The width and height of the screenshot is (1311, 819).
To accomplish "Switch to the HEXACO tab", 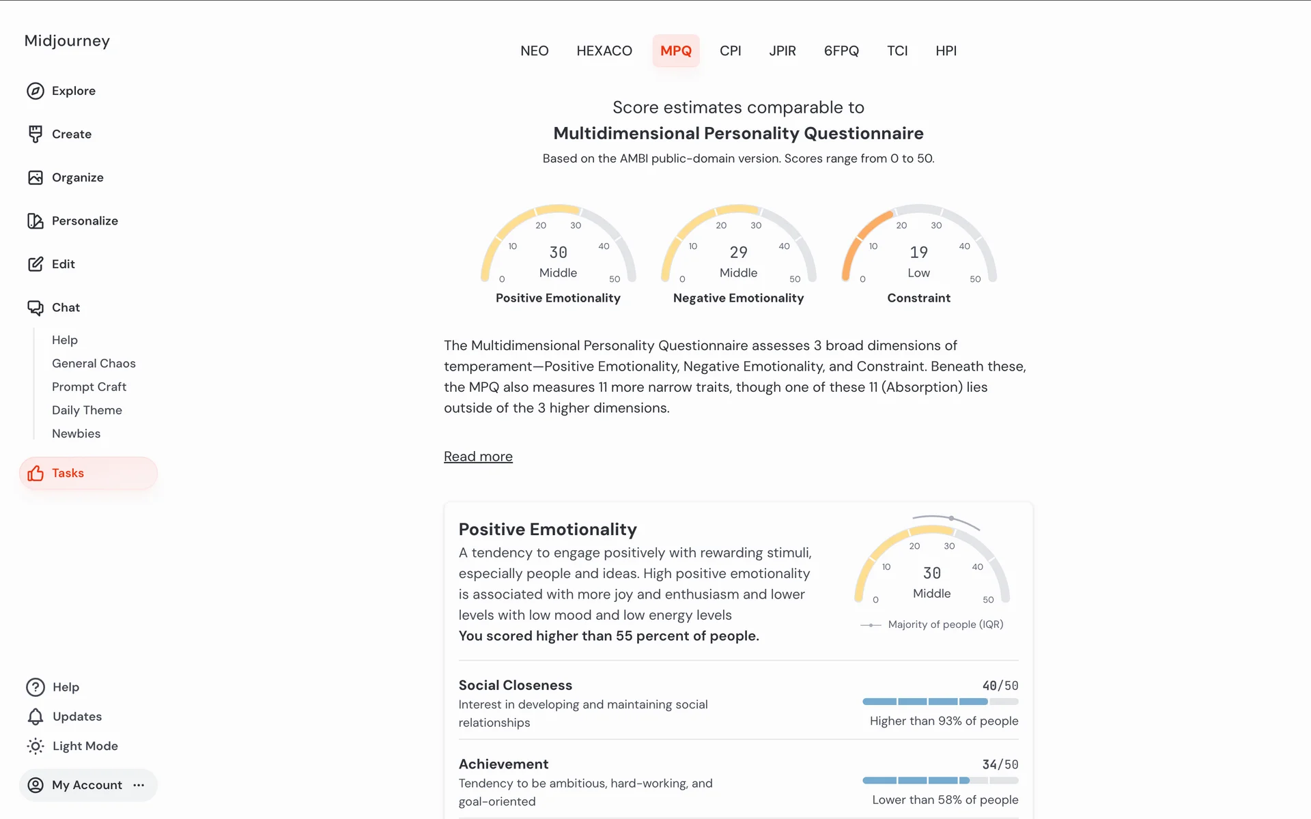I will [x=604, y=51].
